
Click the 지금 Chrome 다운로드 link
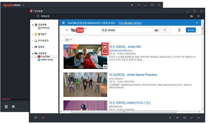(x=130, y=23)
